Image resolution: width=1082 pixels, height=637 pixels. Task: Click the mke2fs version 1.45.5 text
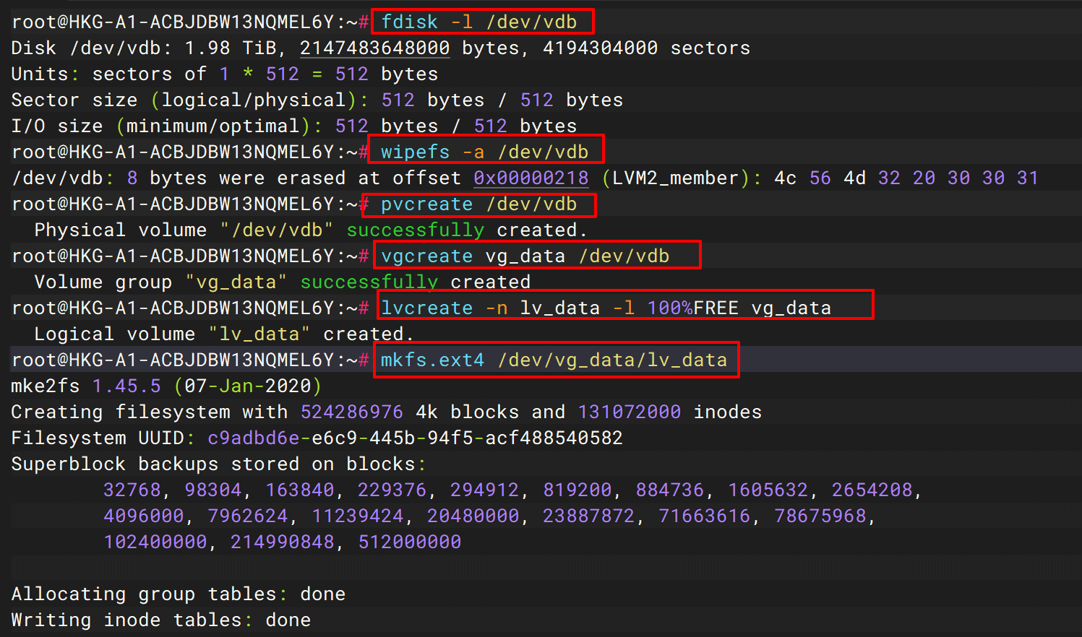[126, 386]
